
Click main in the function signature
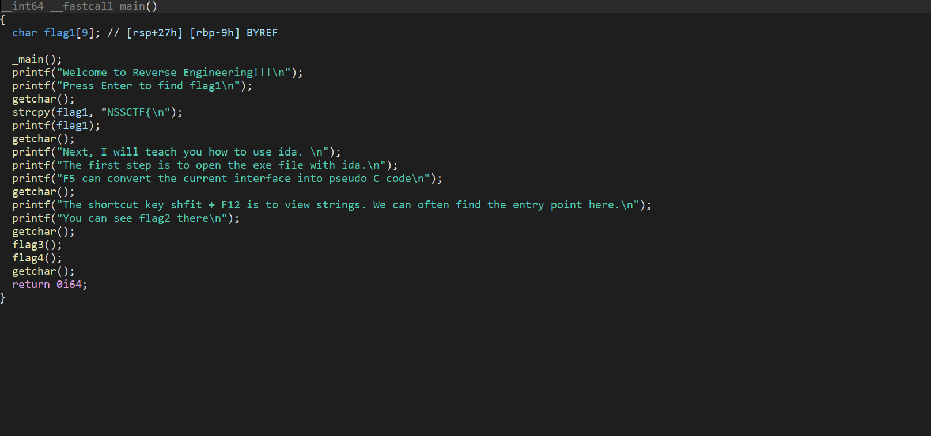coord(132,6)
